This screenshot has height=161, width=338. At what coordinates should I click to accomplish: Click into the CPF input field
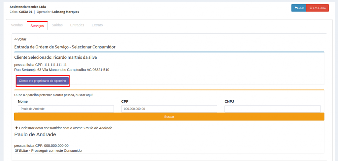[x=169, y=109]
